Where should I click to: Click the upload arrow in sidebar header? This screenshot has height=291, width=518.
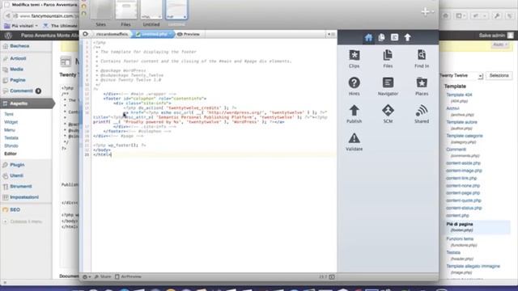click(x=408, y=38)
